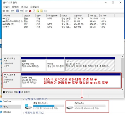Select the (C:) volume drive icon in list
Image resolution: width=125 pixels, height=116 pixels.
coord(4,19)
